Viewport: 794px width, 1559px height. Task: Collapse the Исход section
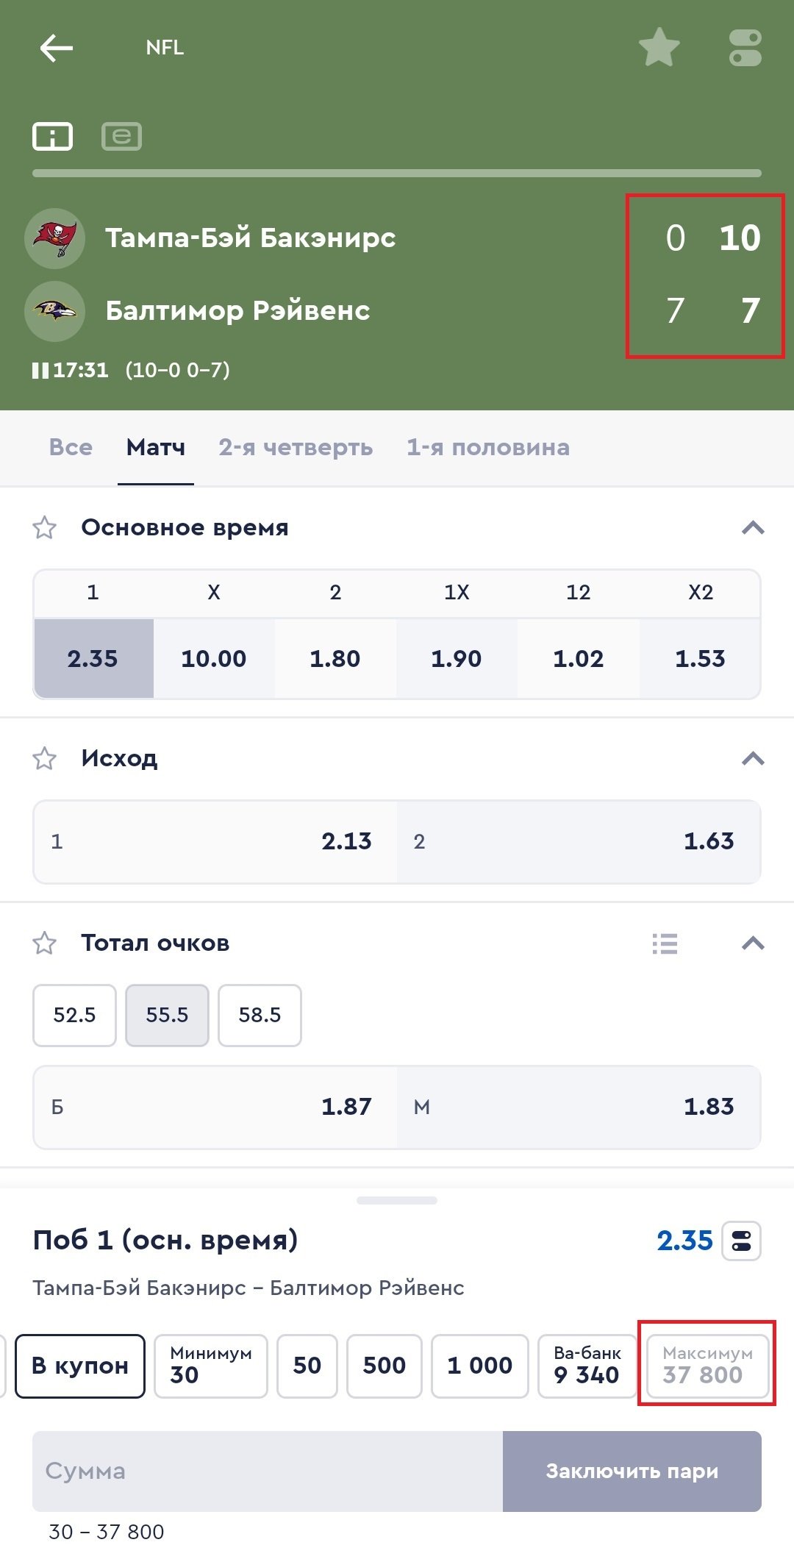tap(753, 759)
